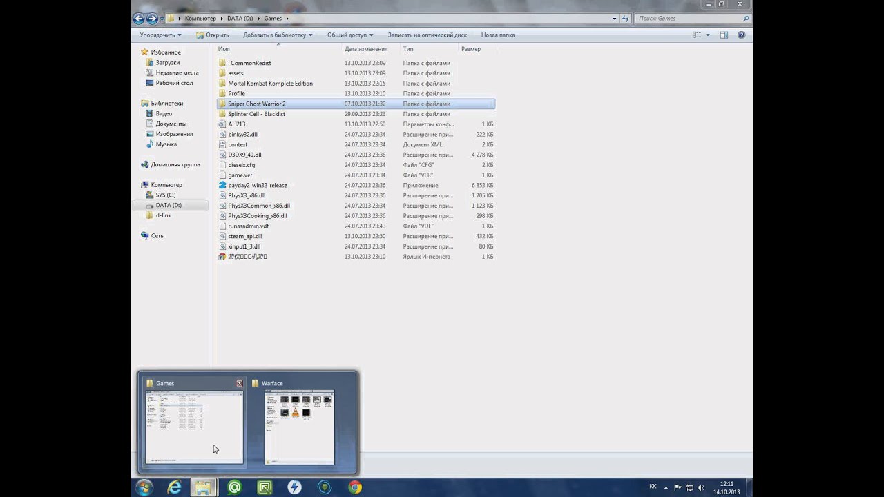Select the _CommonRedist folder icon
Screen dimensions: 884x497
tap(222, 63)
